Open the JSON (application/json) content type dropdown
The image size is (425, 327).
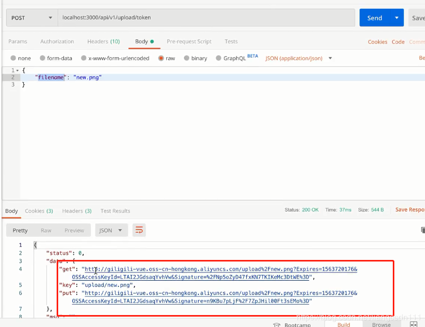[298, 58]
